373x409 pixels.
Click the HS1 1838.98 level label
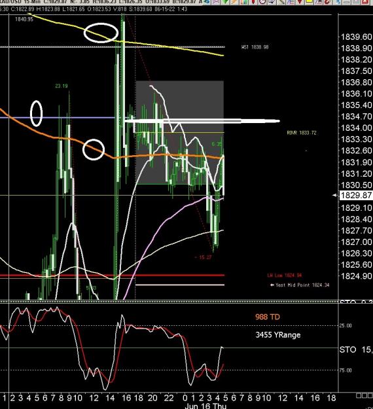(255, 47)
